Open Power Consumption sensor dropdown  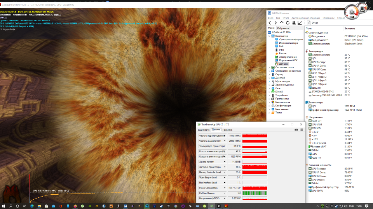tap(225, 188)
